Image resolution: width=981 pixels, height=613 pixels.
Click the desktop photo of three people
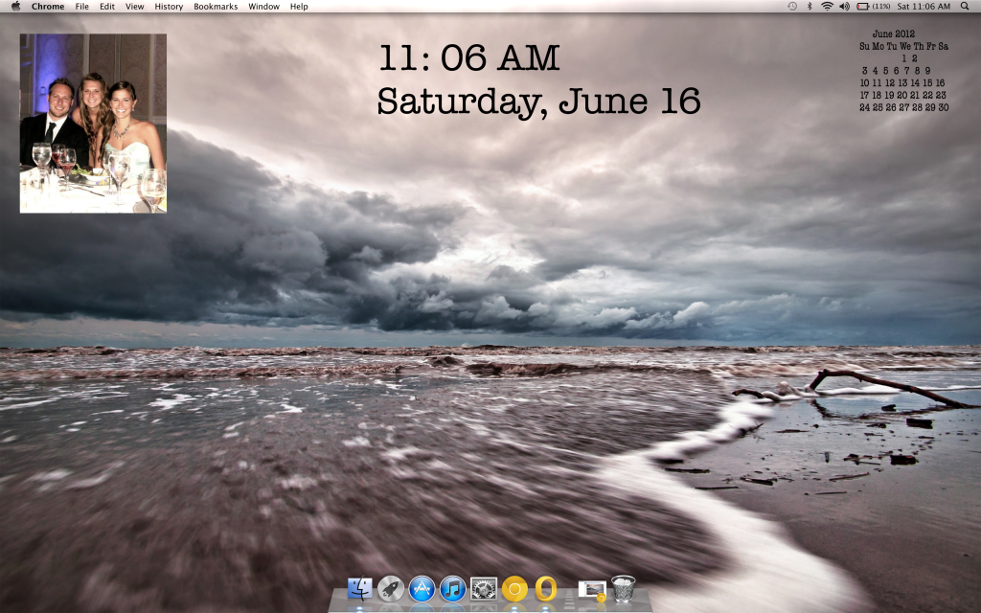[93, 124]
